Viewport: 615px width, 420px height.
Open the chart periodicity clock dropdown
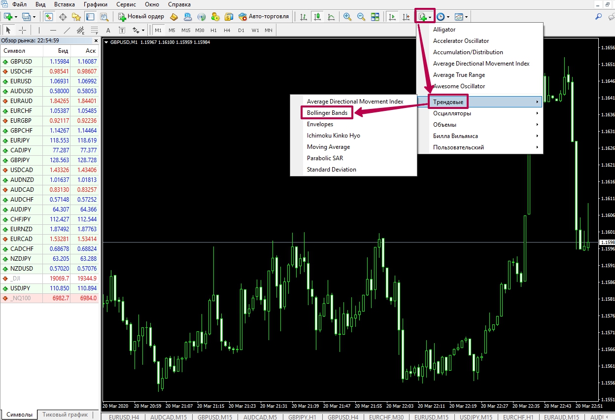click(x=442, y=16)
